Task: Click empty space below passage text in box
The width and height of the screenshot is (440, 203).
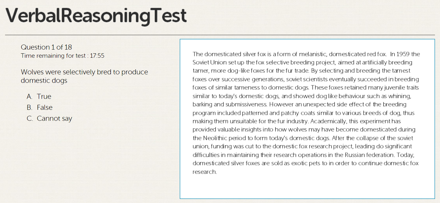Action: (307, 187)
